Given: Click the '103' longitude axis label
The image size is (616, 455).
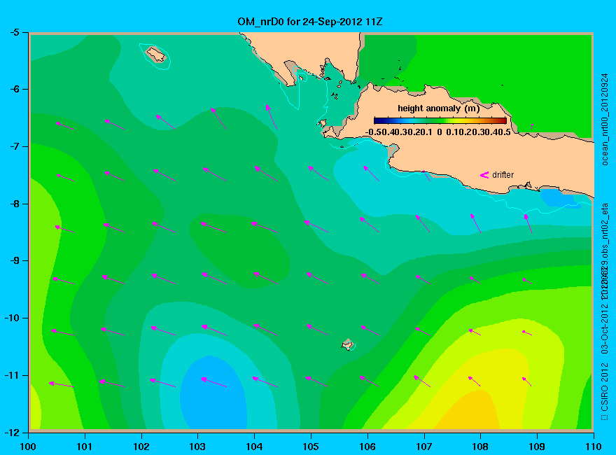Looking at the screenshot, I should [197, 447].
